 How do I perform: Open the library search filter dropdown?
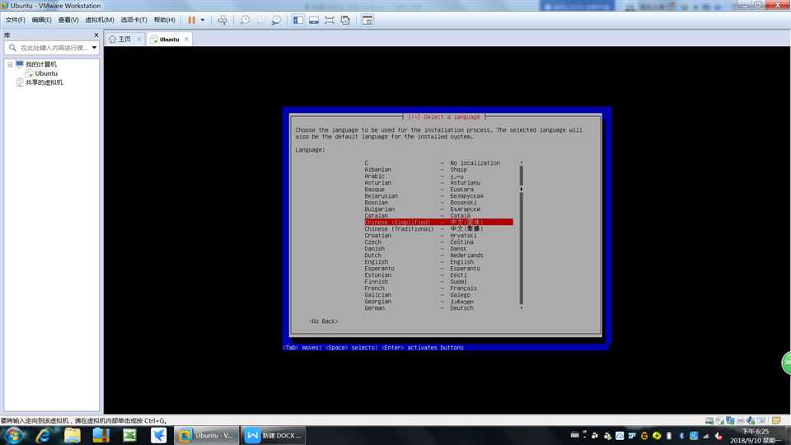[94, 48]
